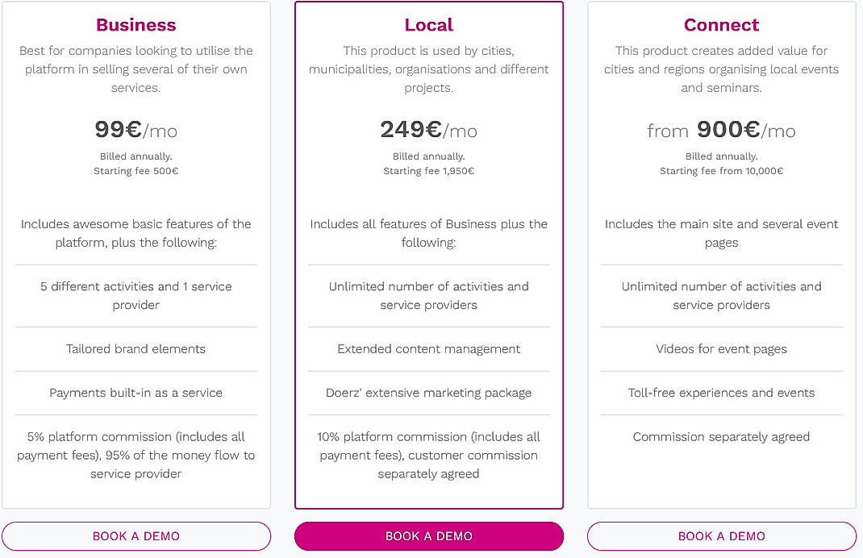This screenshot has width=863, height=558.
Task: Select the Connect plan title
Action: click(721, 25)
